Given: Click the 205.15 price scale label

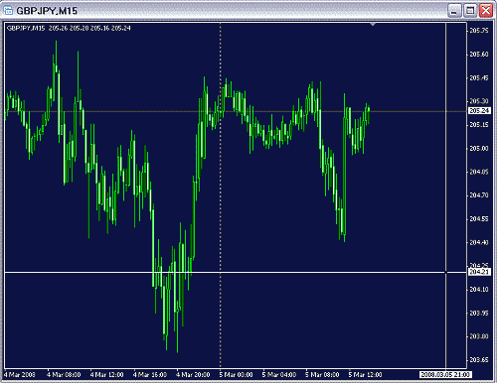Looking at the screenshot, I should tap(479, 125).
